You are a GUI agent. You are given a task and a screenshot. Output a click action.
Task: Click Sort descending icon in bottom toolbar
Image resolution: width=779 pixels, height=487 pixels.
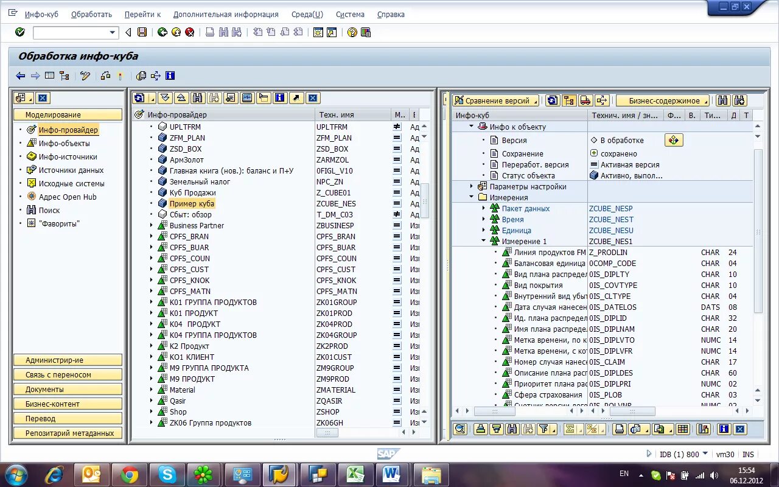496,429
